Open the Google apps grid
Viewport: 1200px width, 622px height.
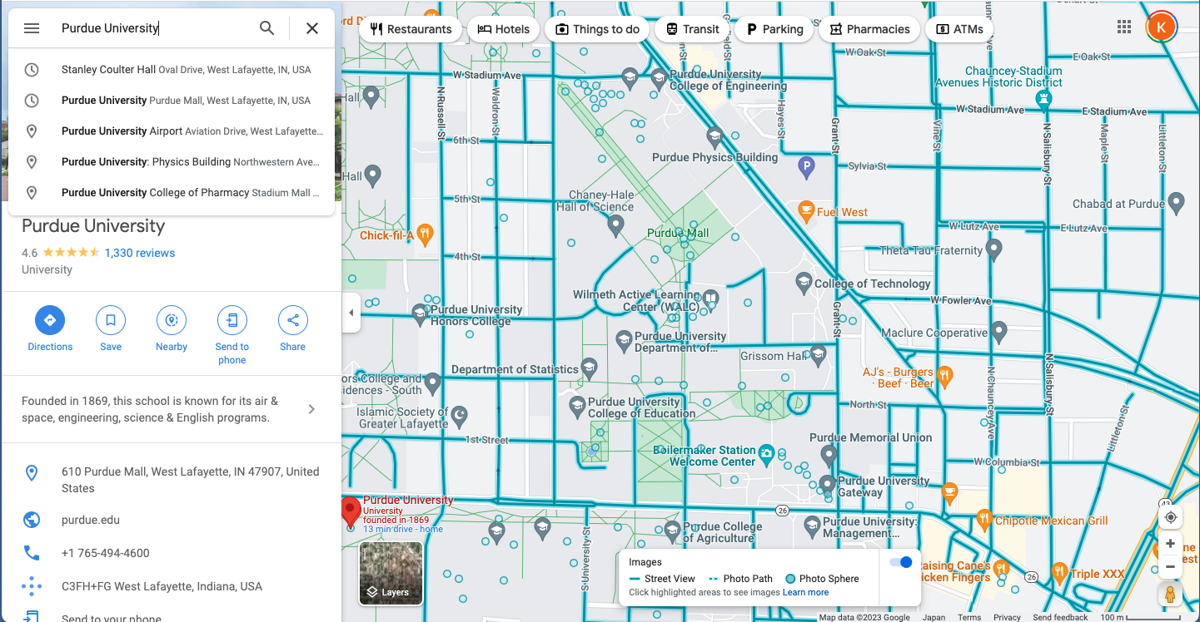pos(1124,27)
